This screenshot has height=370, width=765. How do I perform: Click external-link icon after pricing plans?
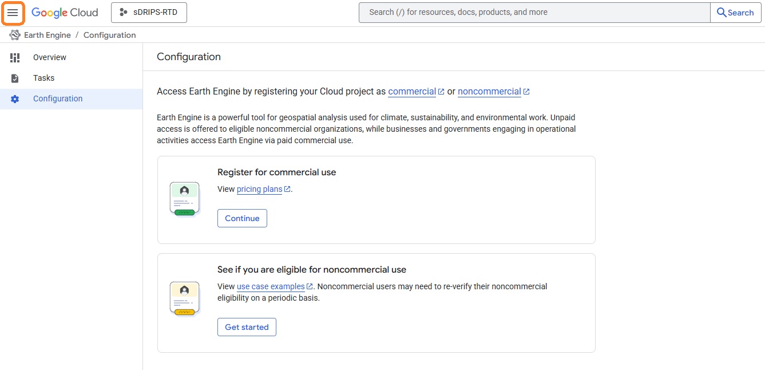287,189
